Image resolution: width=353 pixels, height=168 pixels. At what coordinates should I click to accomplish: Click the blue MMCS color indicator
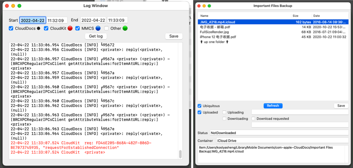coord(98,28)
